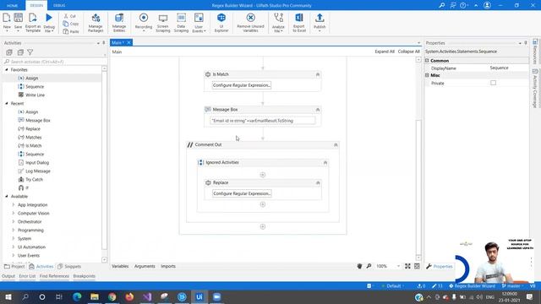Screen dimensions: 541x304
Task: Click the New file icon
Action: (7, 18)
